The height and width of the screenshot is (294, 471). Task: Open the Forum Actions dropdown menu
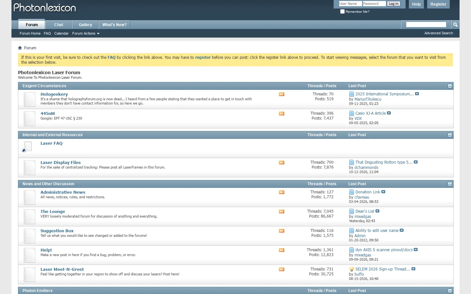[86, 33]
